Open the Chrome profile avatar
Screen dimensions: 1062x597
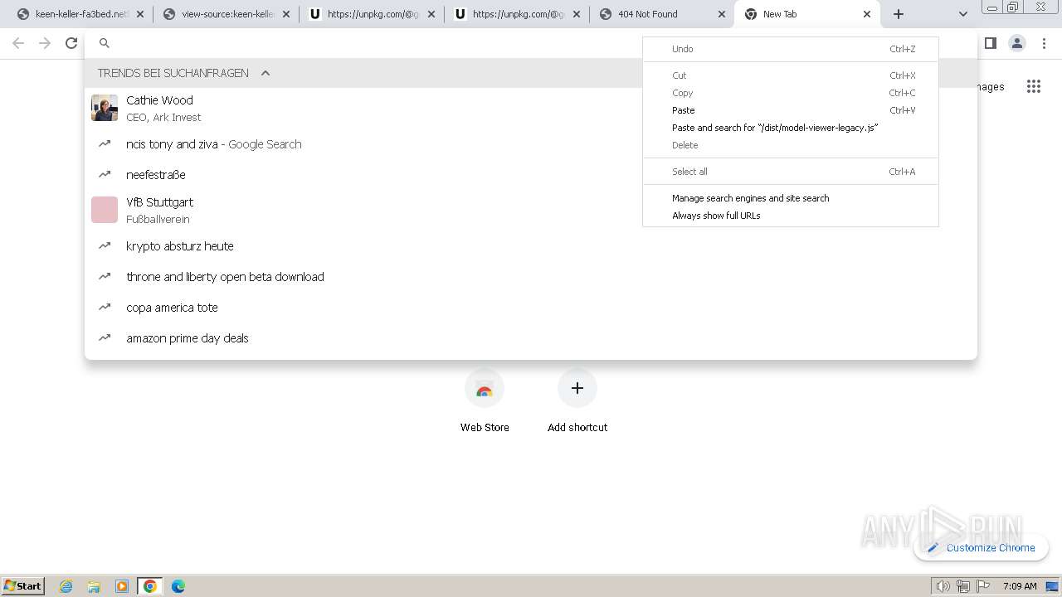tap(1017, 43)
